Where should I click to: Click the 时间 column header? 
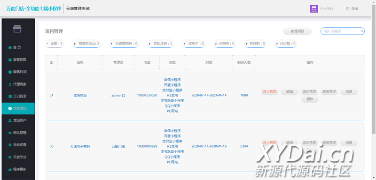pos(209,63)
